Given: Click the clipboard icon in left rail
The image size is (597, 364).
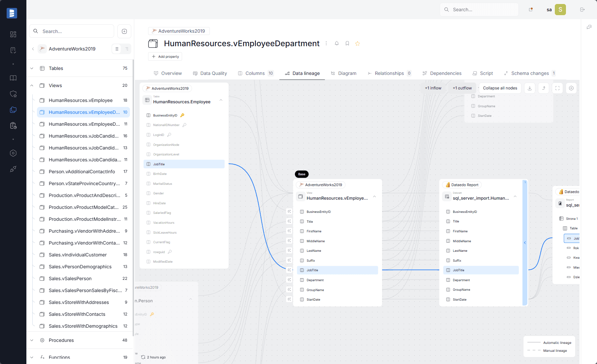Looking at the screenshot, I should pyautogui.click(x=13, y=126).
